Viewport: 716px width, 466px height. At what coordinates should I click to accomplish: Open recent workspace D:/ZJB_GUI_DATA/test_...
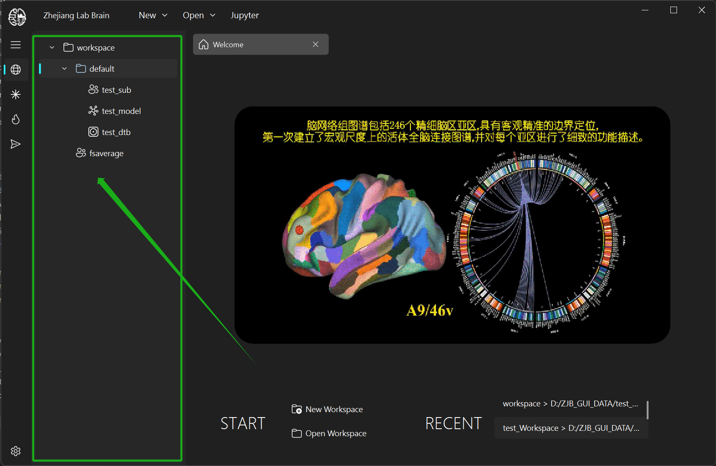point(570,403)
